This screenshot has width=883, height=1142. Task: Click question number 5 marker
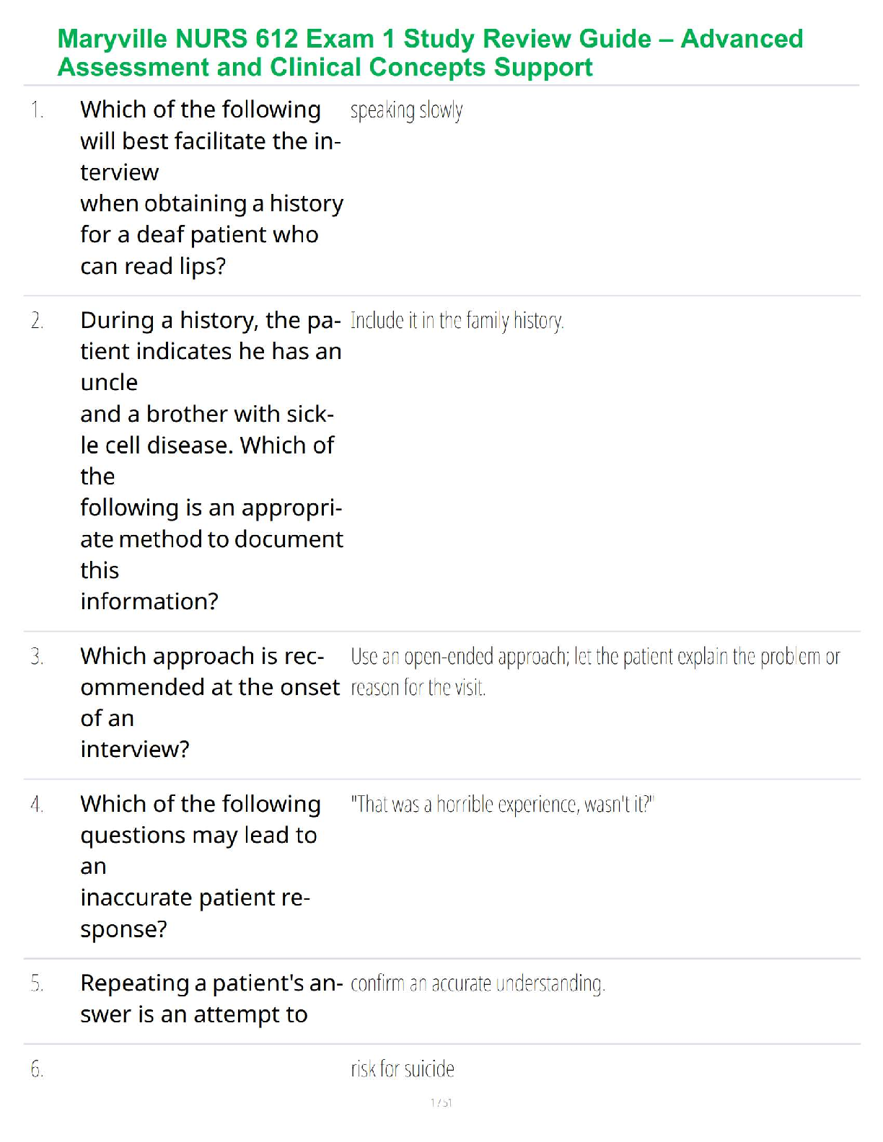tap(37, 983)
